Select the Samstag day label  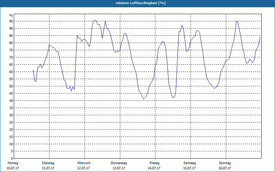[190, 163]
